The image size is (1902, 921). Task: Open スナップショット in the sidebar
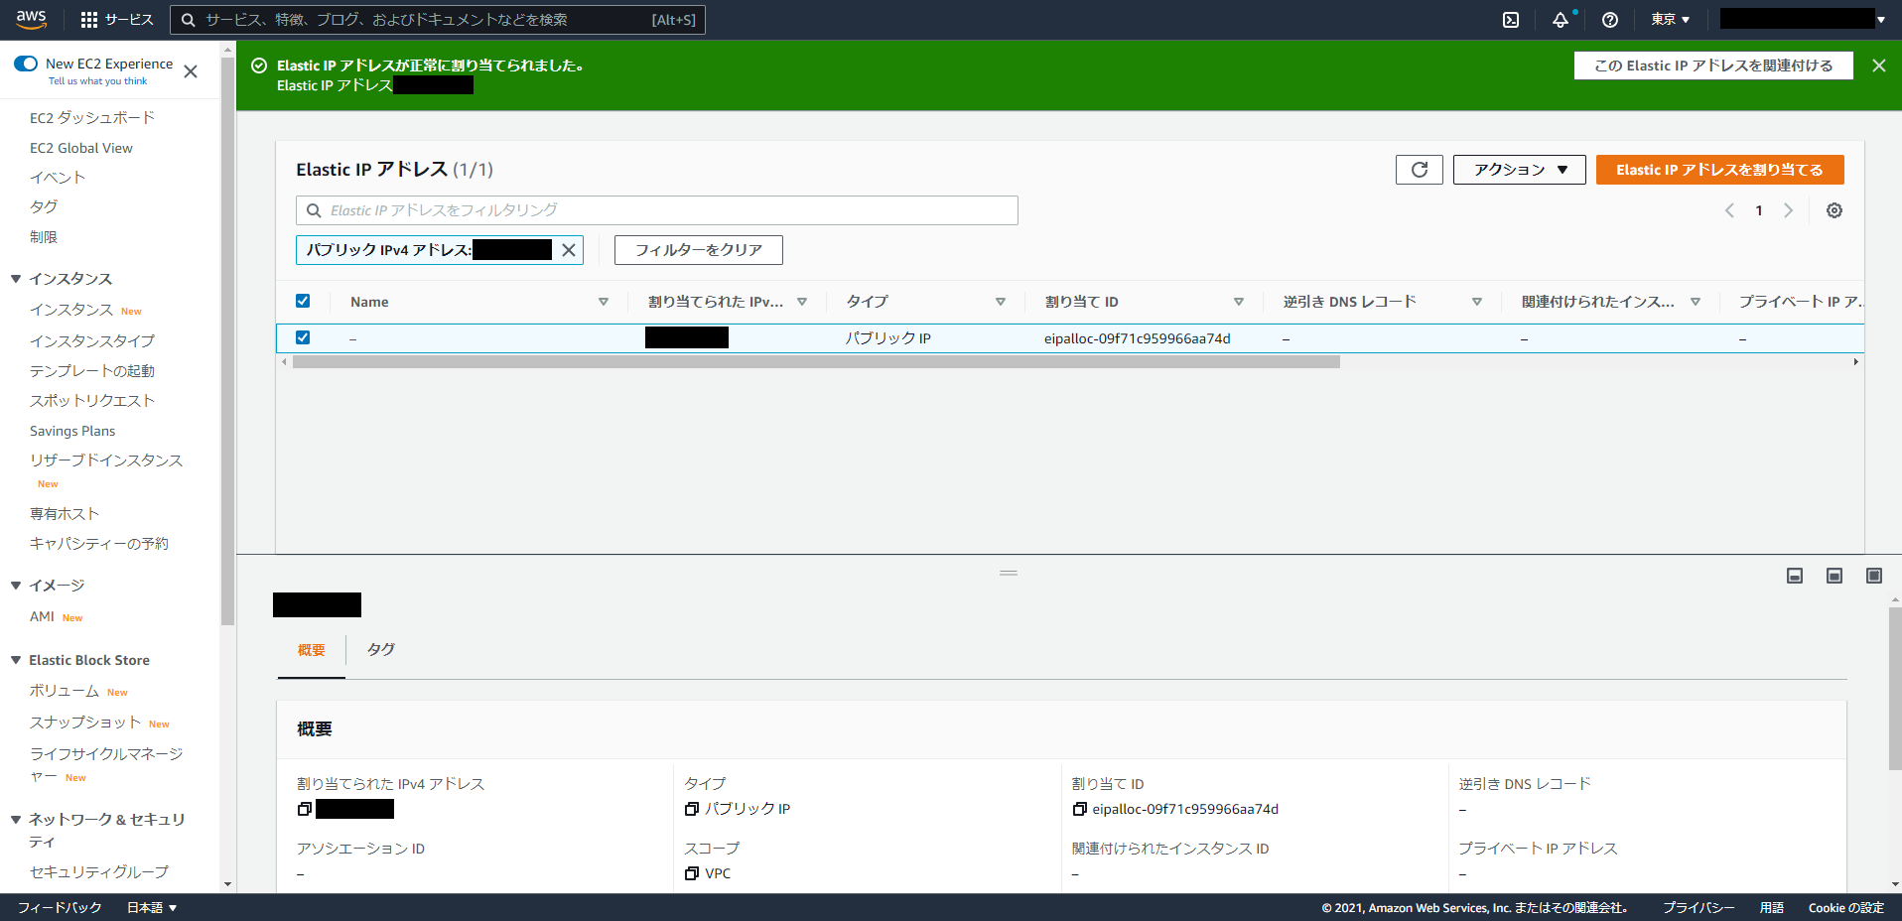pos(85,723)
